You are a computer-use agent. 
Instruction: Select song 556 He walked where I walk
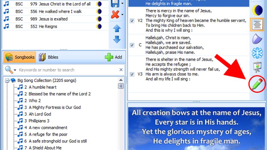tap(56, 11)
